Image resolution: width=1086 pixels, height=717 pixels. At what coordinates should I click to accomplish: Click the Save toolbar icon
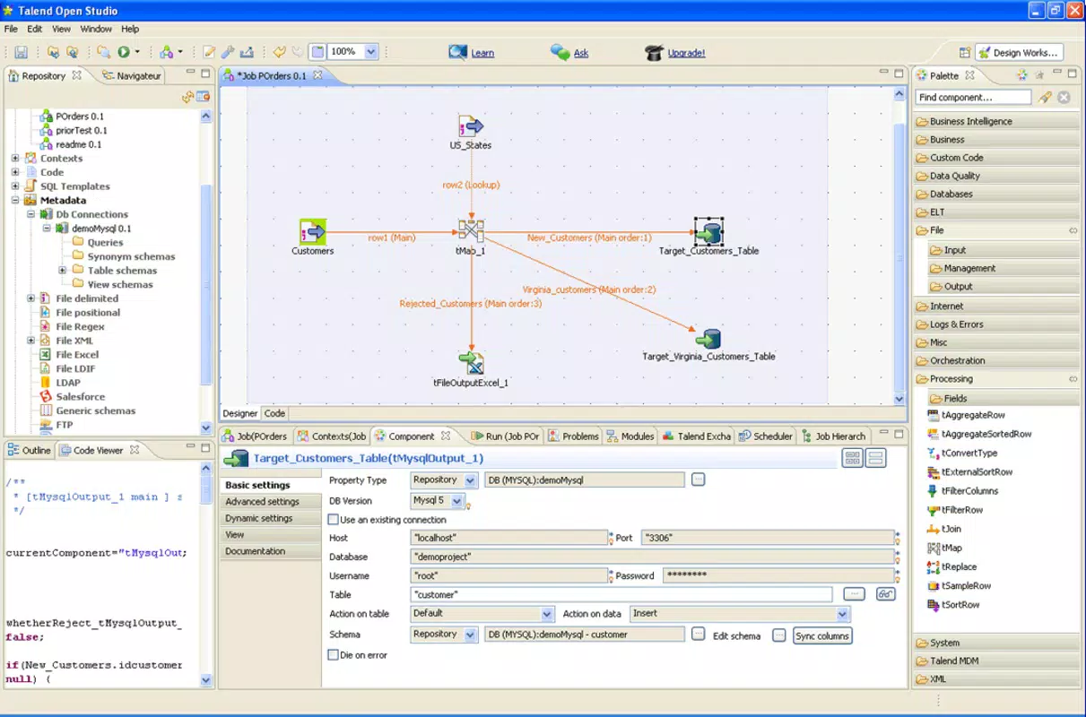[20, 53]
